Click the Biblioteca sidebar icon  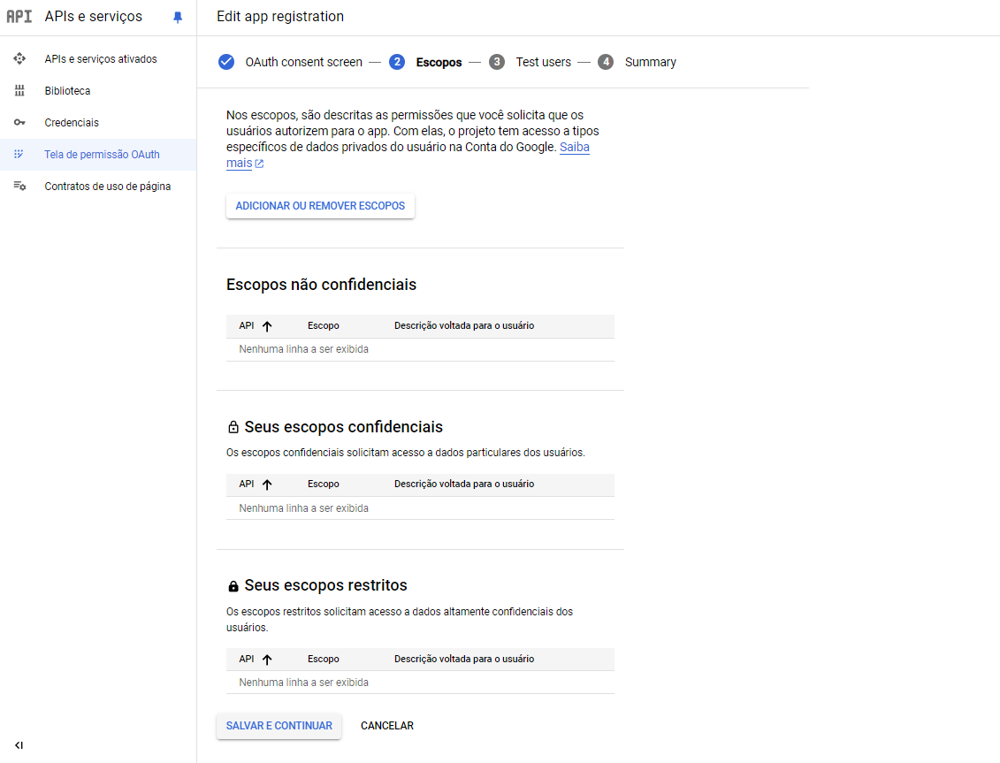pos(19,91)
